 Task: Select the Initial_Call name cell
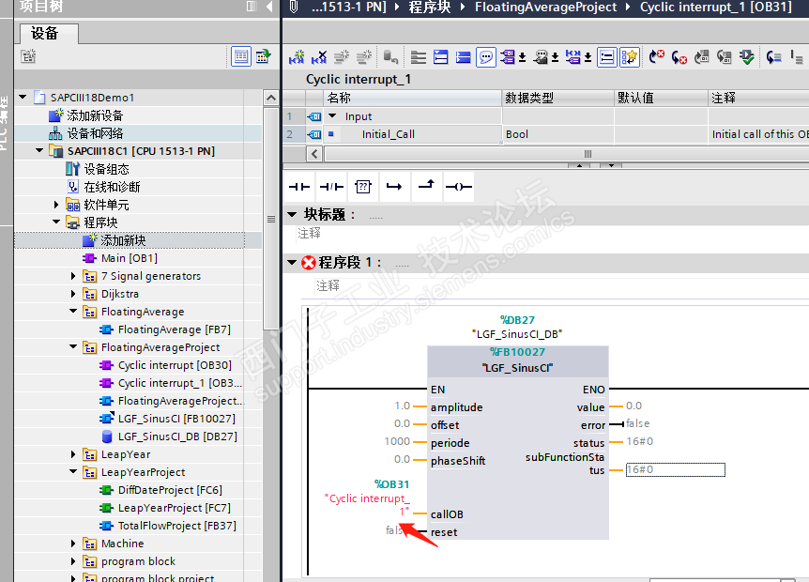(413, 134)
